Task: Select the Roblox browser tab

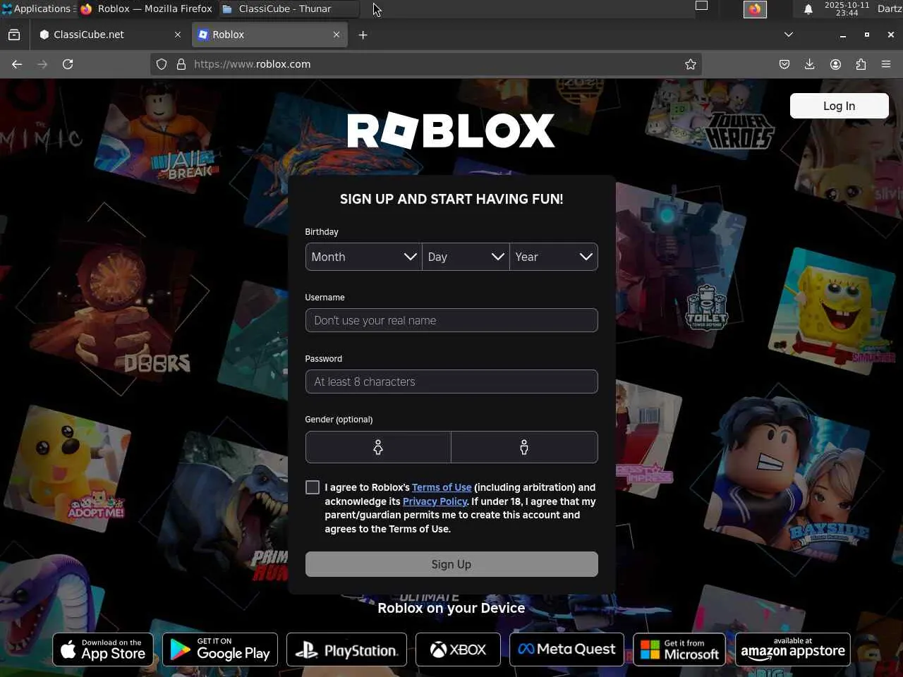Action: [x=269, y=35]
